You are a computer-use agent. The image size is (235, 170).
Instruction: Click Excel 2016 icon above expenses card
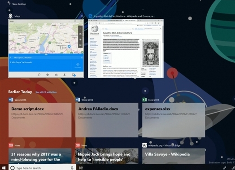coord(144,100)
